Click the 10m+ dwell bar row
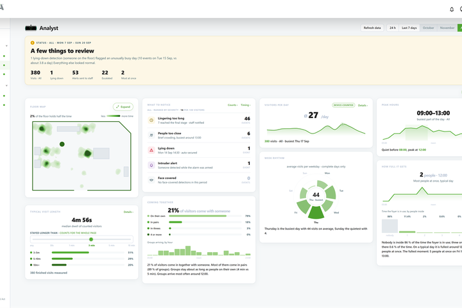Image resolution: width=462 pixels, height=308 pixels. (81, 265)
